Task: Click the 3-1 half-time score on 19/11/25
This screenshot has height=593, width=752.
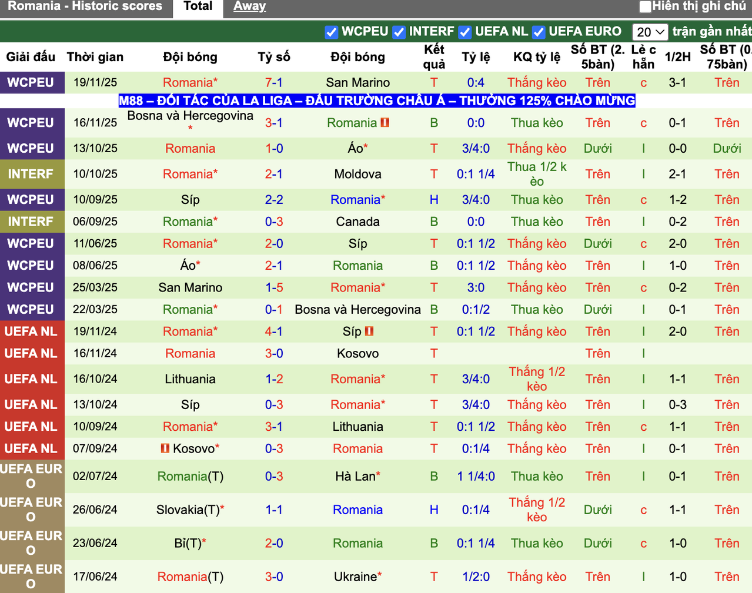Action: (x=677, y=82)
